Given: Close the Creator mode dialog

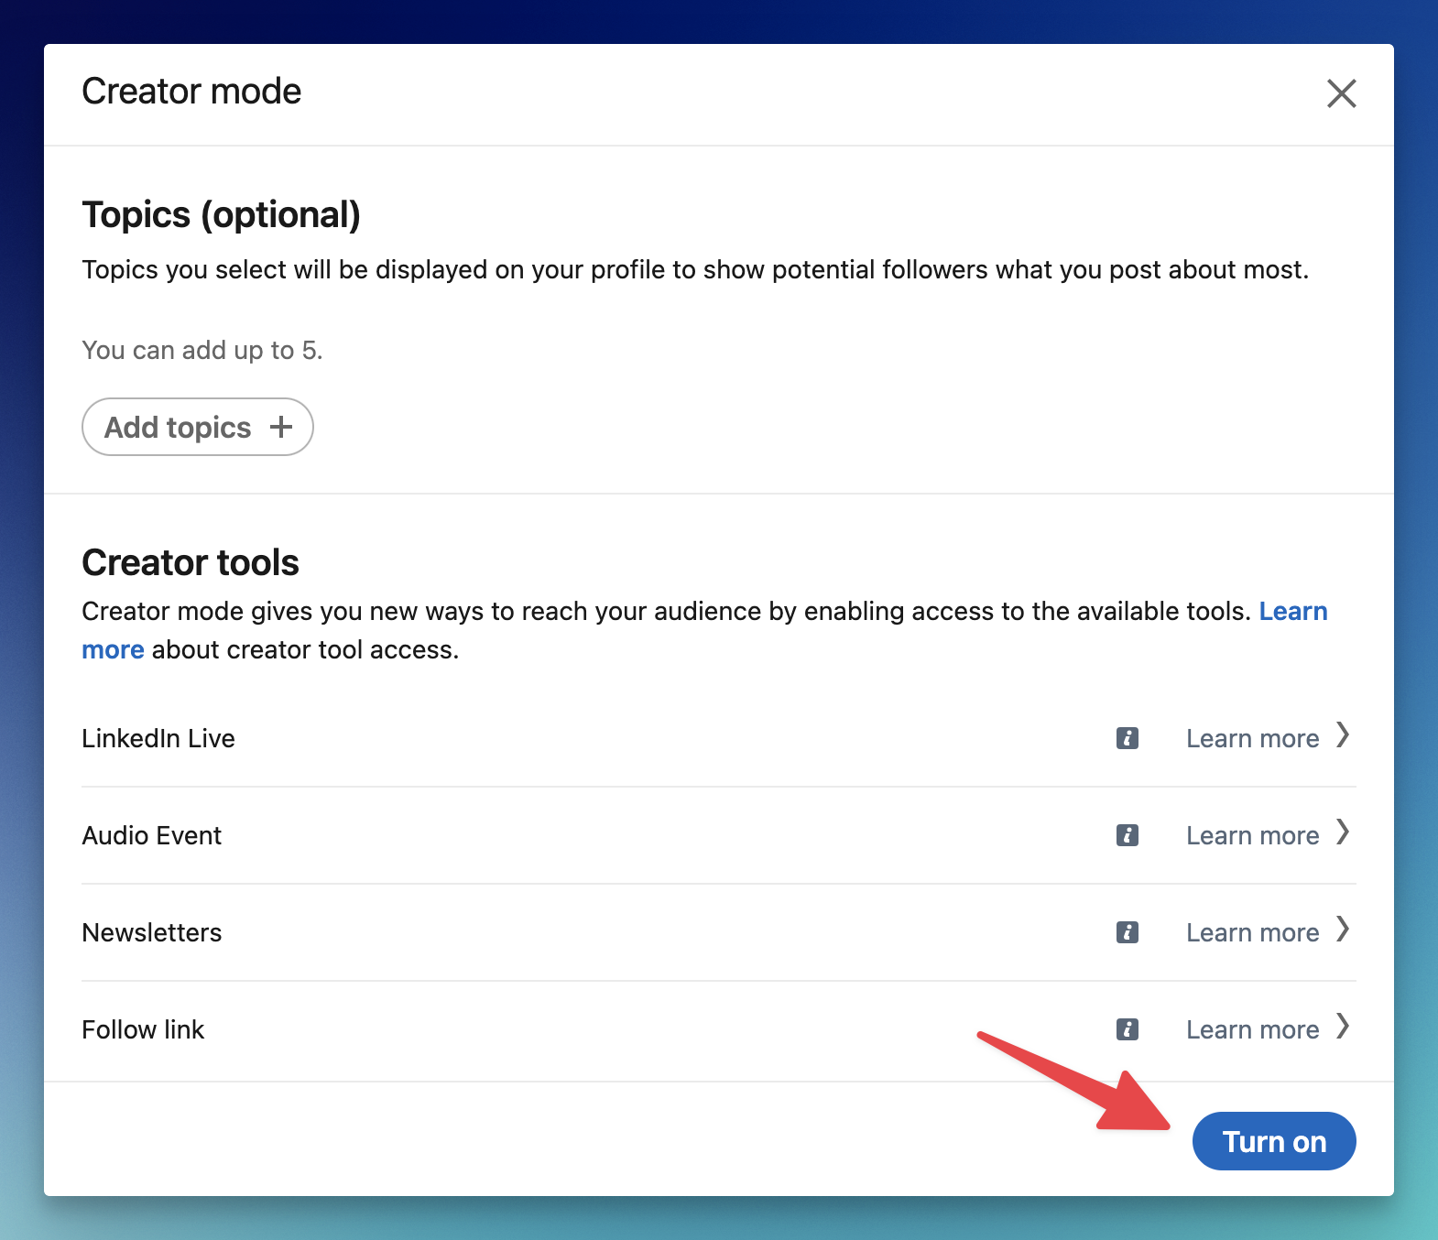Looking at the screenshot, I should (1341, 93).
